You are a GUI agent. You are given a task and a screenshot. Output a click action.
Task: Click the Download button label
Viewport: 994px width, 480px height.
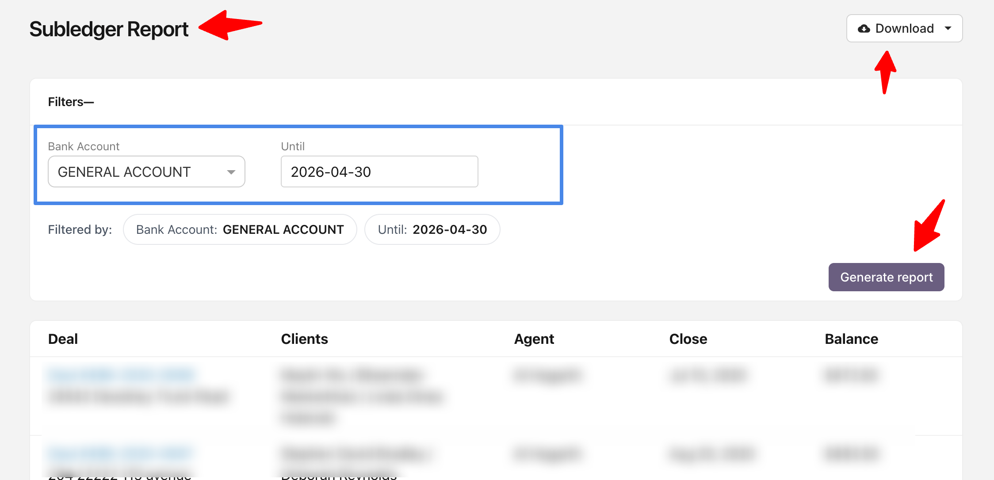tap(904, 29)
